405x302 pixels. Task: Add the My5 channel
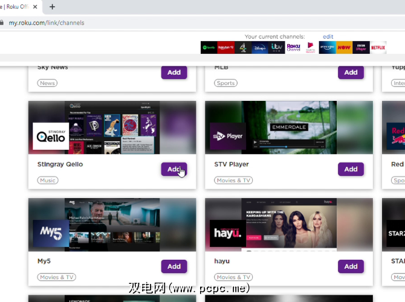(x=174, y=266)
